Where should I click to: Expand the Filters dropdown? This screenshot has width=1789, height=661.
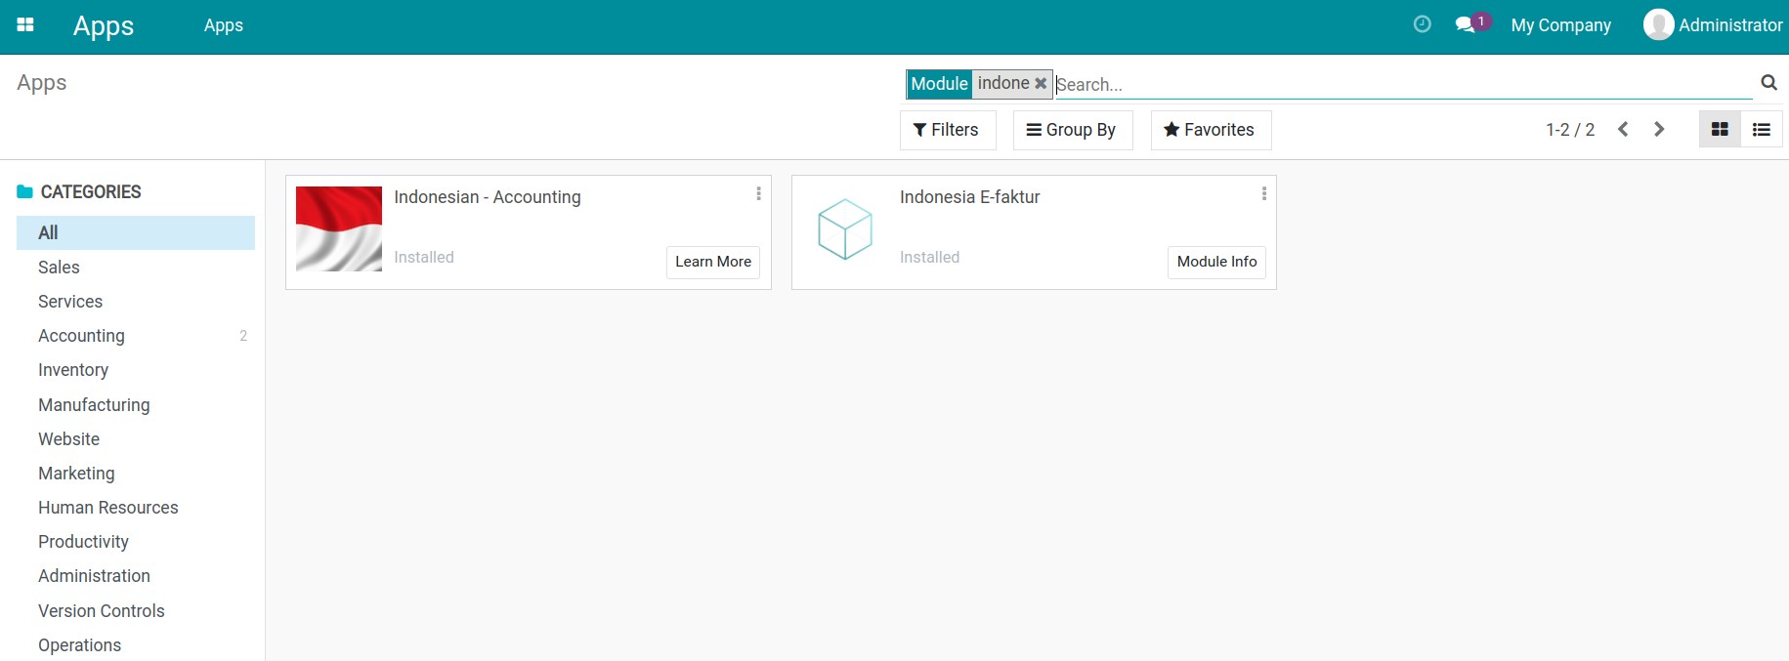(x=947, y=130)
